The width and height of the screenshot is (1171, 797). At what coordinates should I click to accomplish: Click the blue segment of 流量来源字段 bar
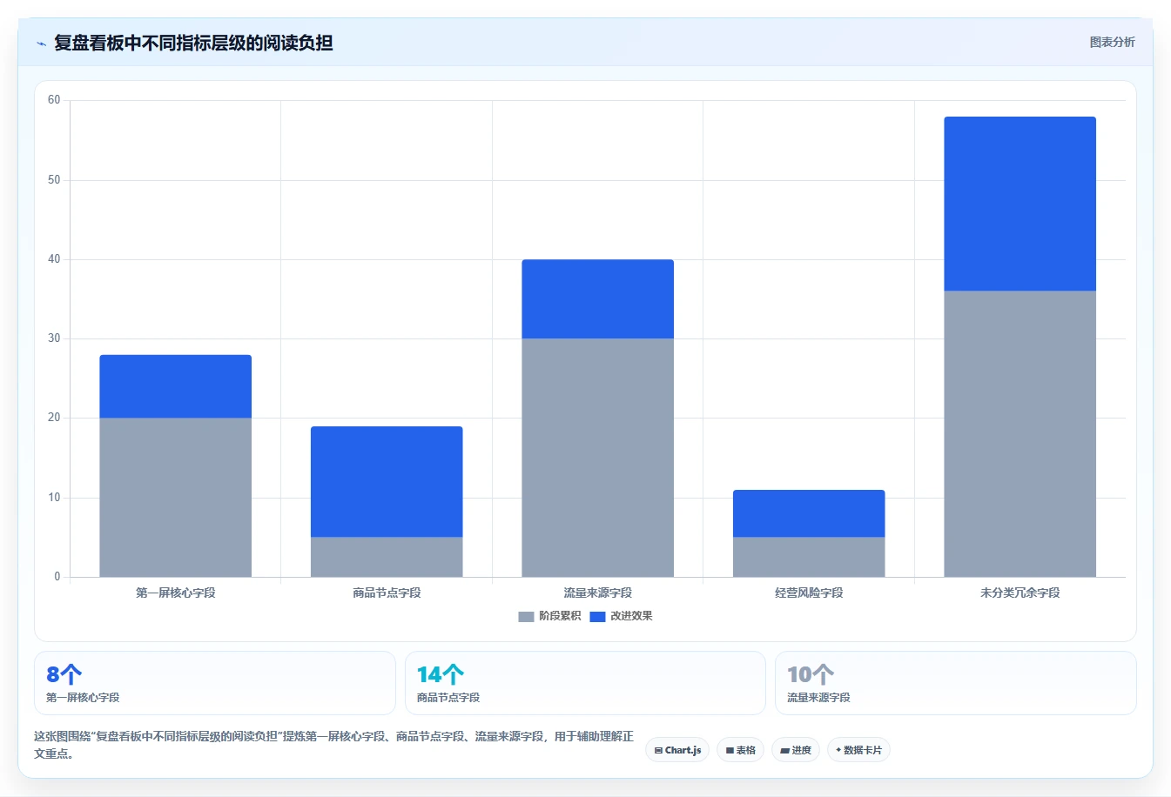598,299
